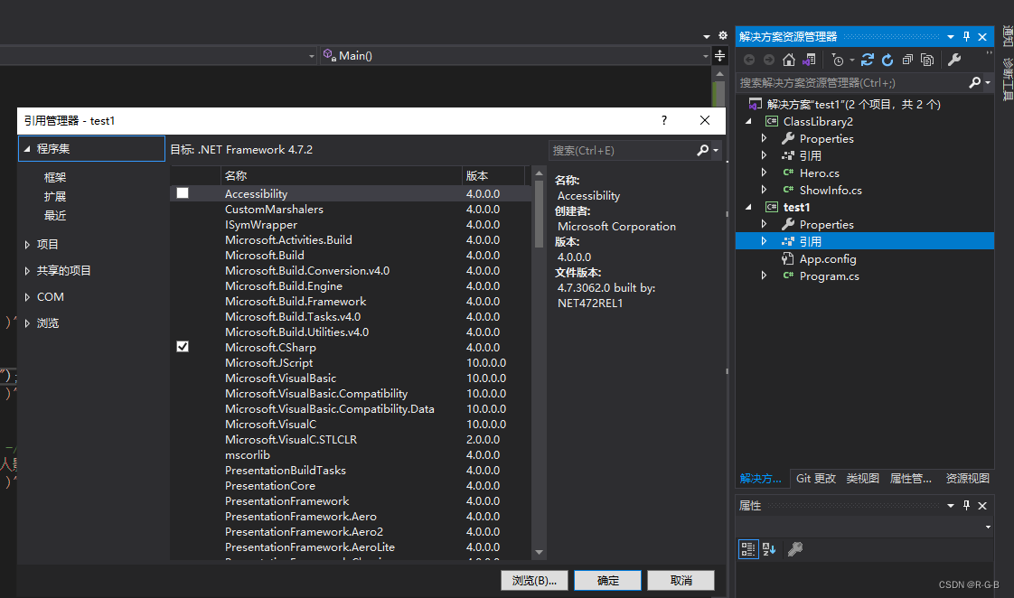Click the show all files icon

pyautogui.click(x=927, y=61)
